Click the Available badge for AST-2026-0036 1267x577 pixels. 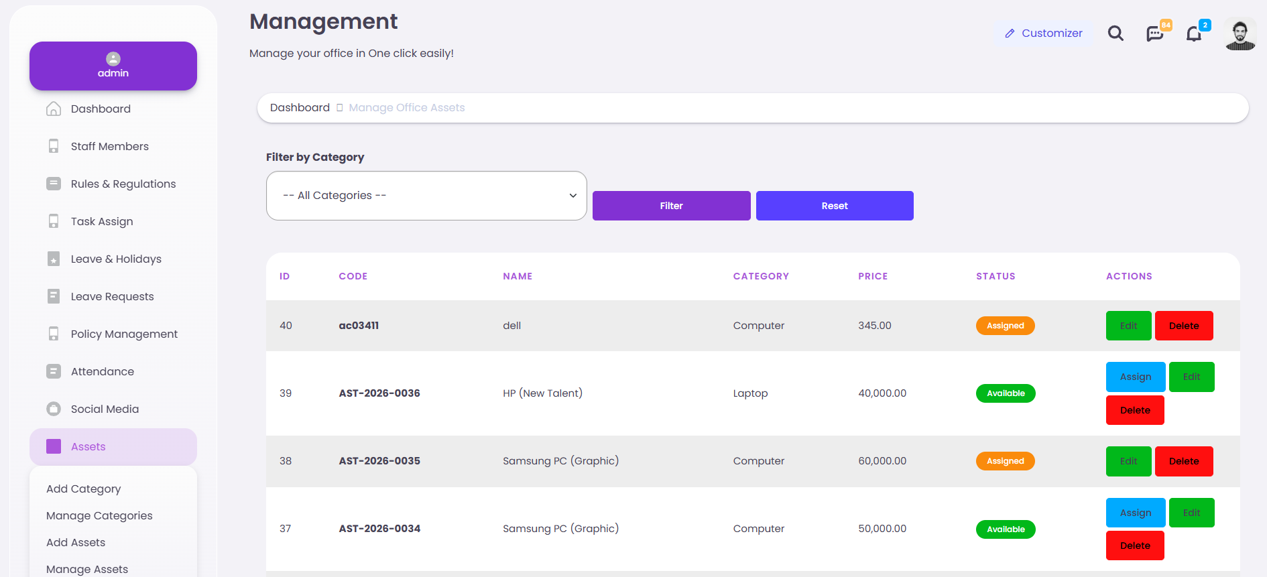point(1006,393)
